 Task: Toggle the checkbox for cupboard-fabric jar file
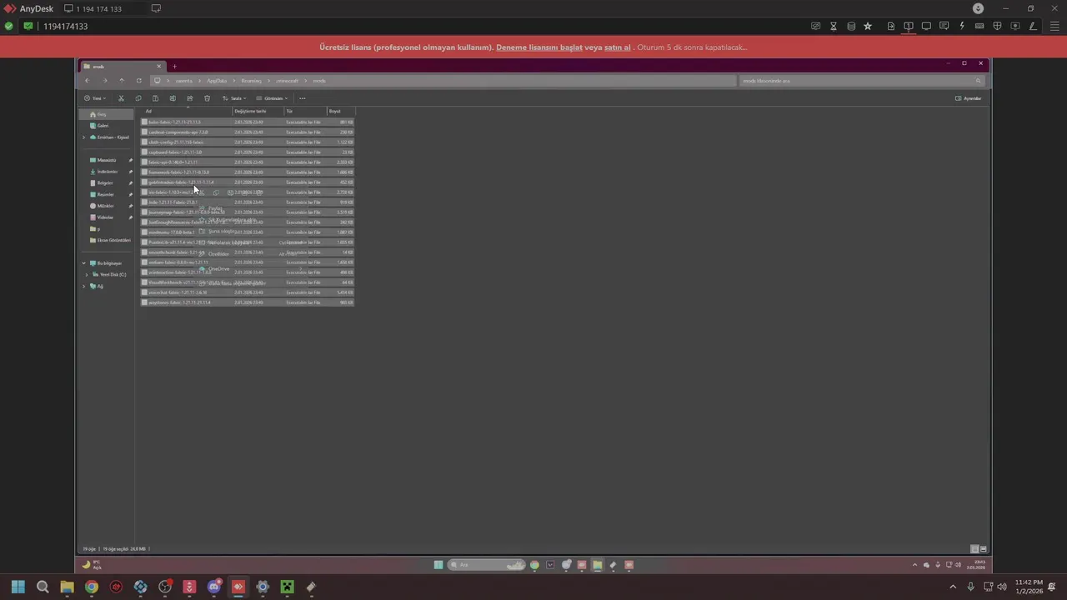(x=144, y=152)
